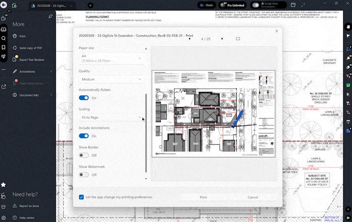352x222 pixels.
Task: Open the annotations list pen icon in the sidebar
Action: [x=4, y=57]
